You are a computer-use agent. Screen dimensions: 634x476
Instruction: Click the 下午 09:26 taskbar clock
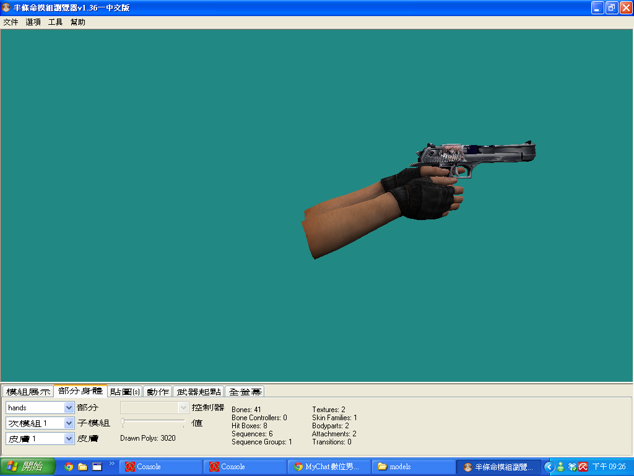pos(609,467)
